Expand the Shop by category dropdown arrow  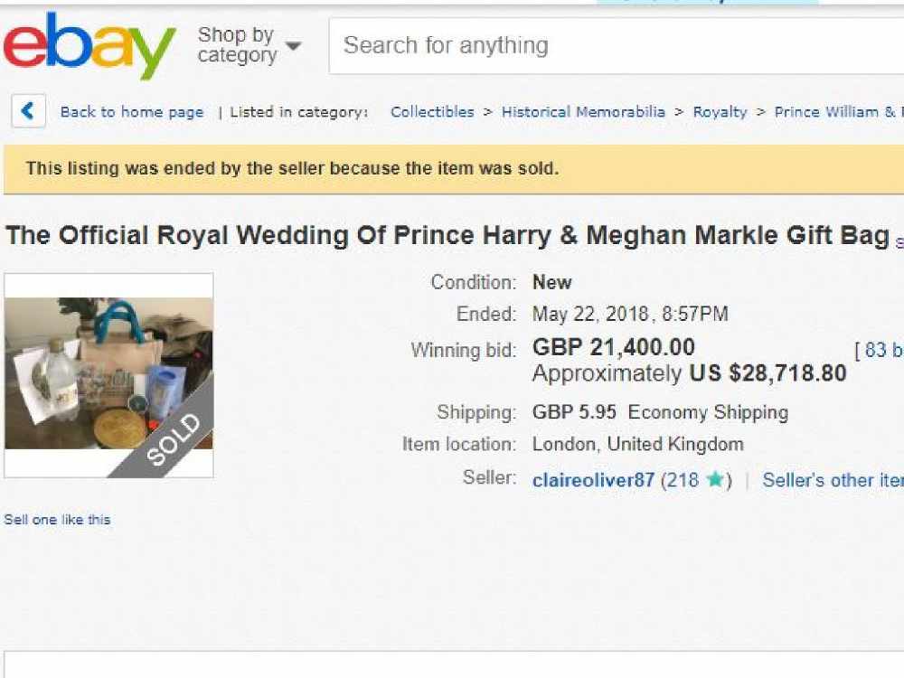coord(294,45)
